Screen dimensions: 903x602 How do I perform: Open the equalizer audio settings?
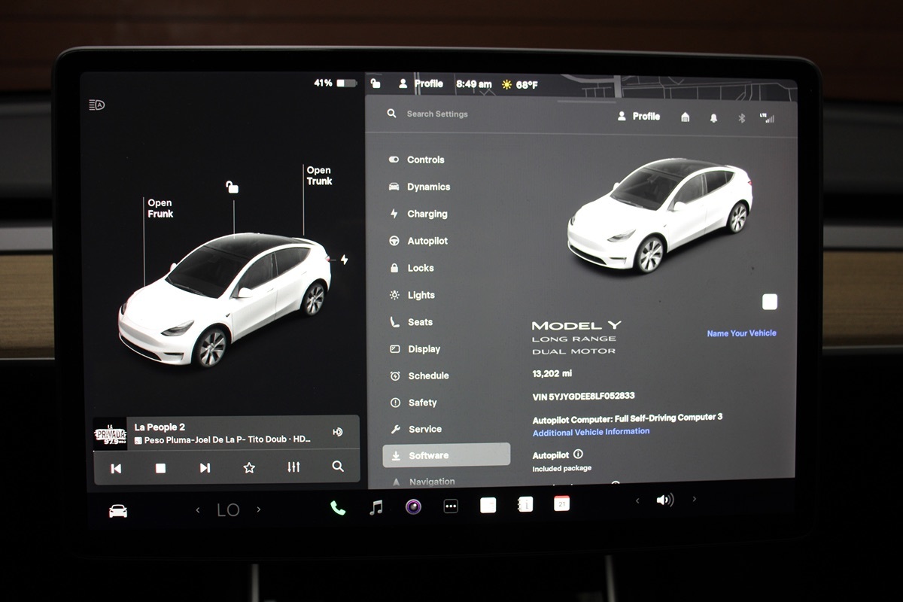[293, 467]
